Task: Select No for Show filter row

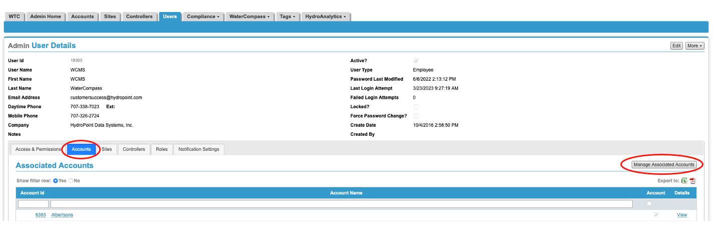Action: click(x=71, y=180)
